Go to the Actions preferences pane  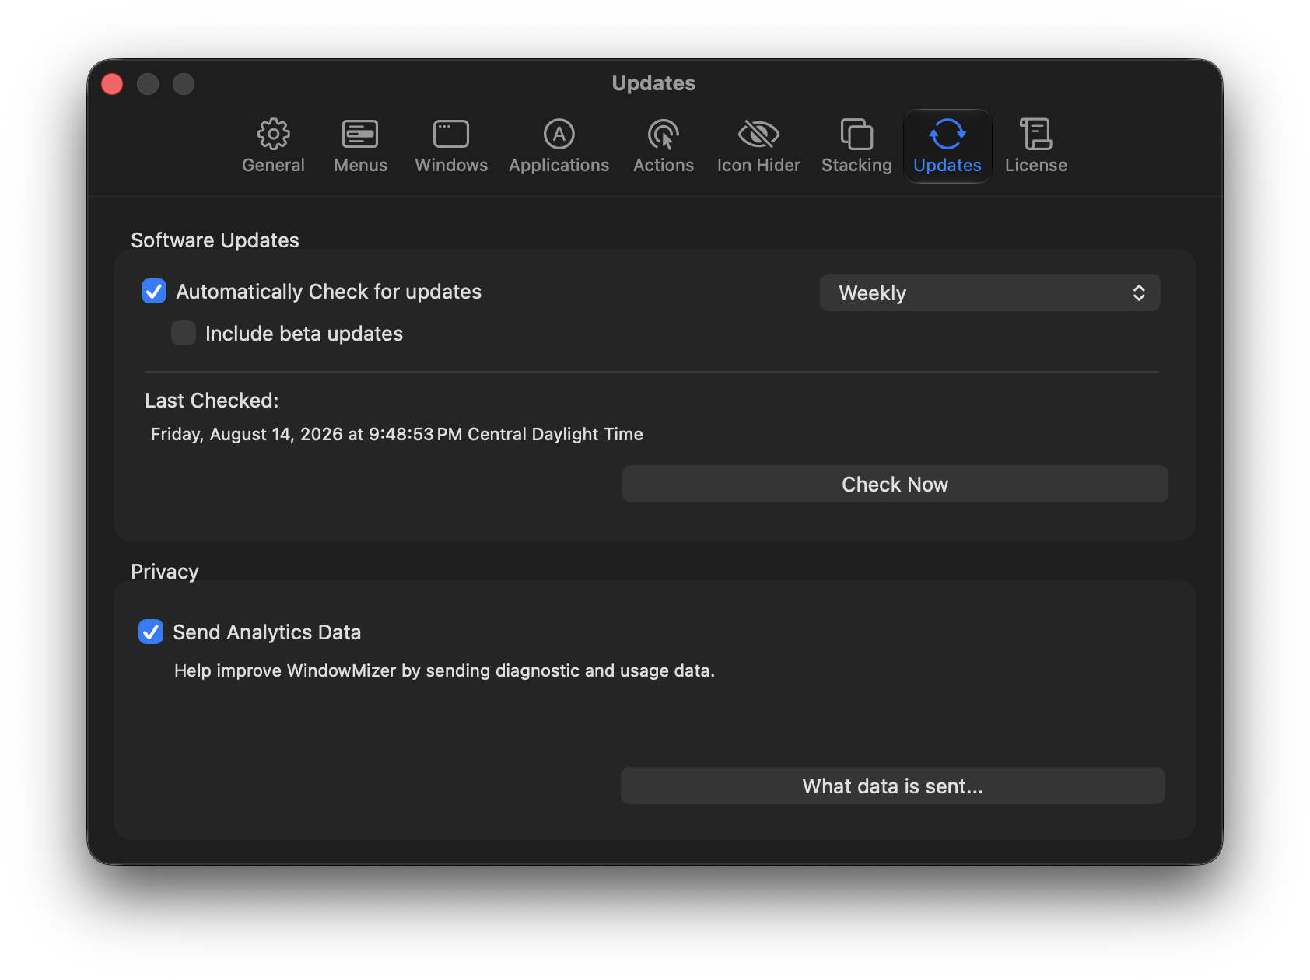click(x=663, y=145)
